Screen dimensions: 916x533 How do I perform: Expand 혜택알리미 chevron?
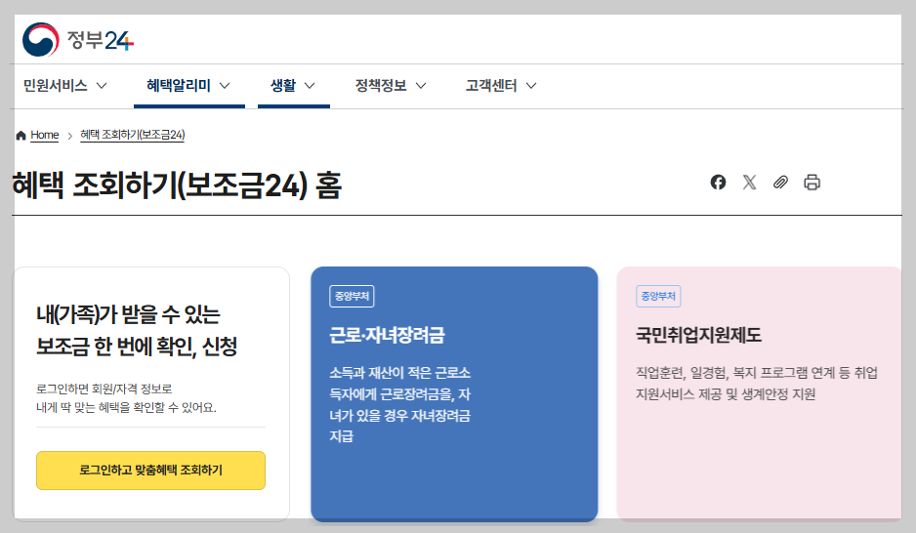225,86
